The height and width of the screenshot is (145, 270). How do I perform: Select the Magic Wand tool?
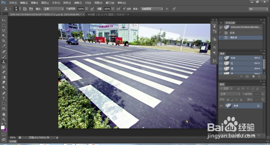pyautogui.click(x=4, y=36)
